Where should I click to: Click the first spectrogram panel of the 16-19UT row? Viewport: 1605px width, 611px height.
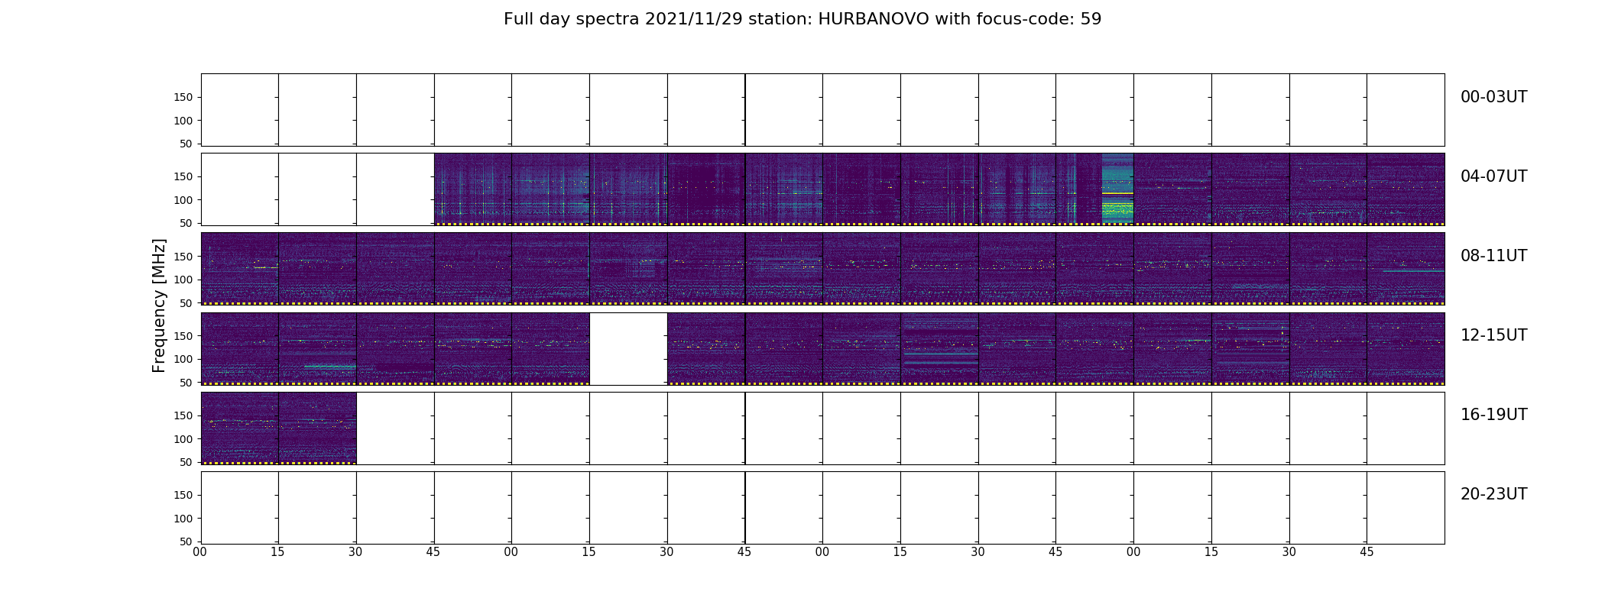[x=240, y=428]
